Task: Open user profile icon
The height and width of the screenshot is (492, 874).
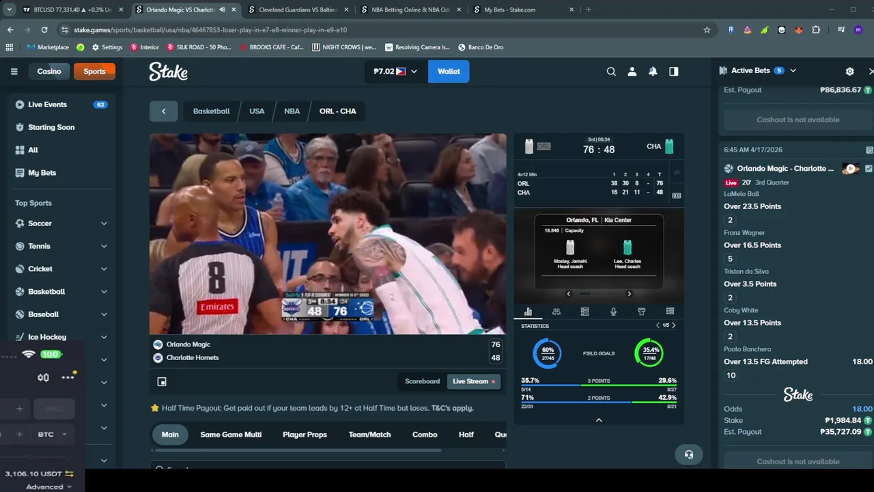Action: pos(632,71)
